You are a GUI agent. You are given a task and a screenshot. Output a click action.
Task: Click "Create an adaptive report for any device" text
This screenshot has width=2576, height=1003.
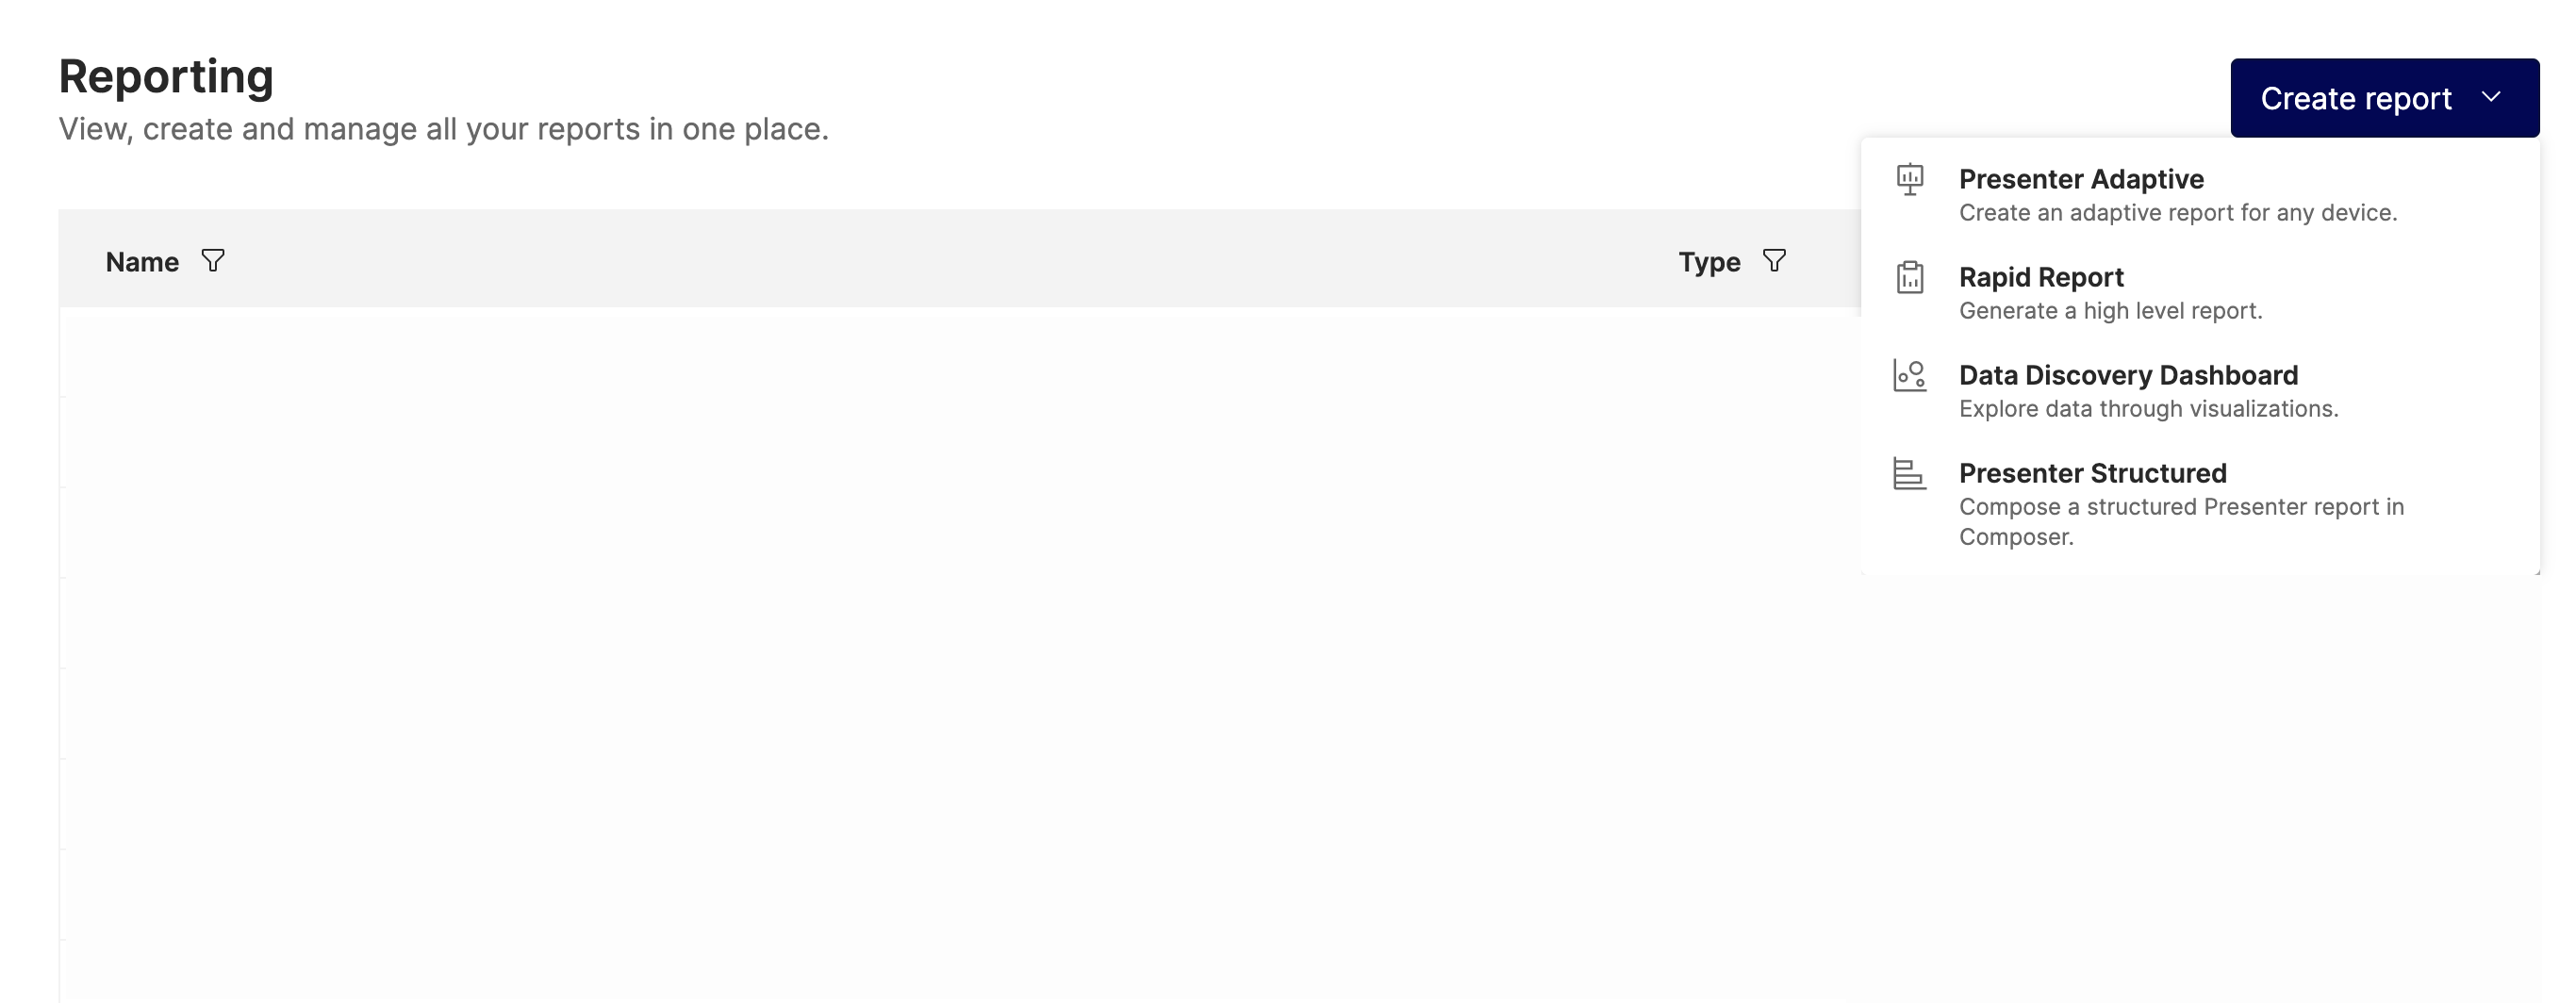click(x=2177, y=213)
